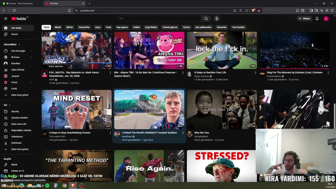
Task: Open options menu for 8 Steps video
Action: [256, 73]
